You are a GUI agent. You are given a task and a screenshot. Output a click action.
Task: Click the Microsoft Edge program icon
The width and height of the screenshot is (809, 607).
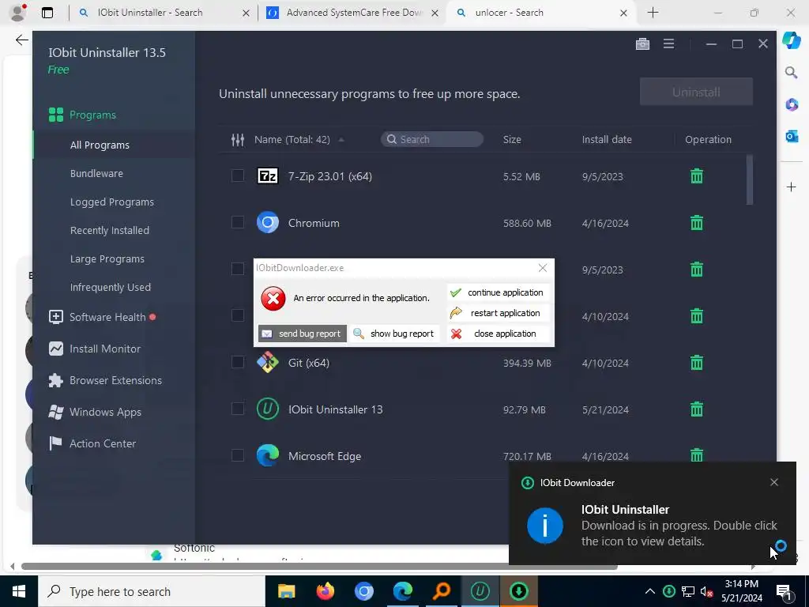click(268, 456)
